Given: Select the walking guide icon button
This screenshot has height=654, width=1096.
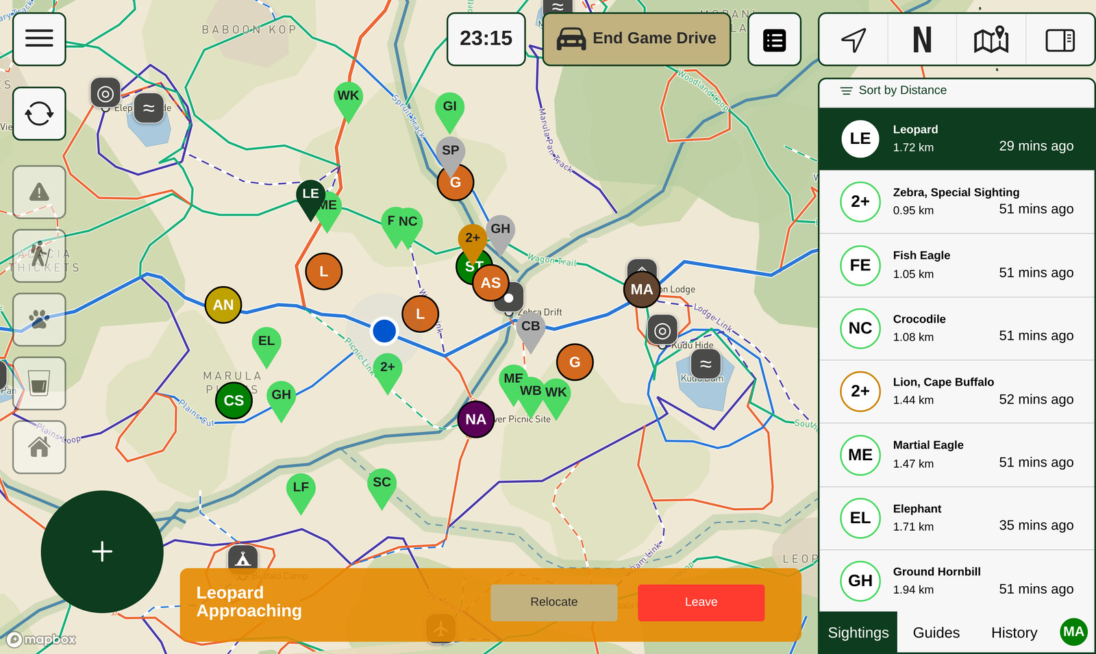Looking at the screenshot, I should (39, 255).
